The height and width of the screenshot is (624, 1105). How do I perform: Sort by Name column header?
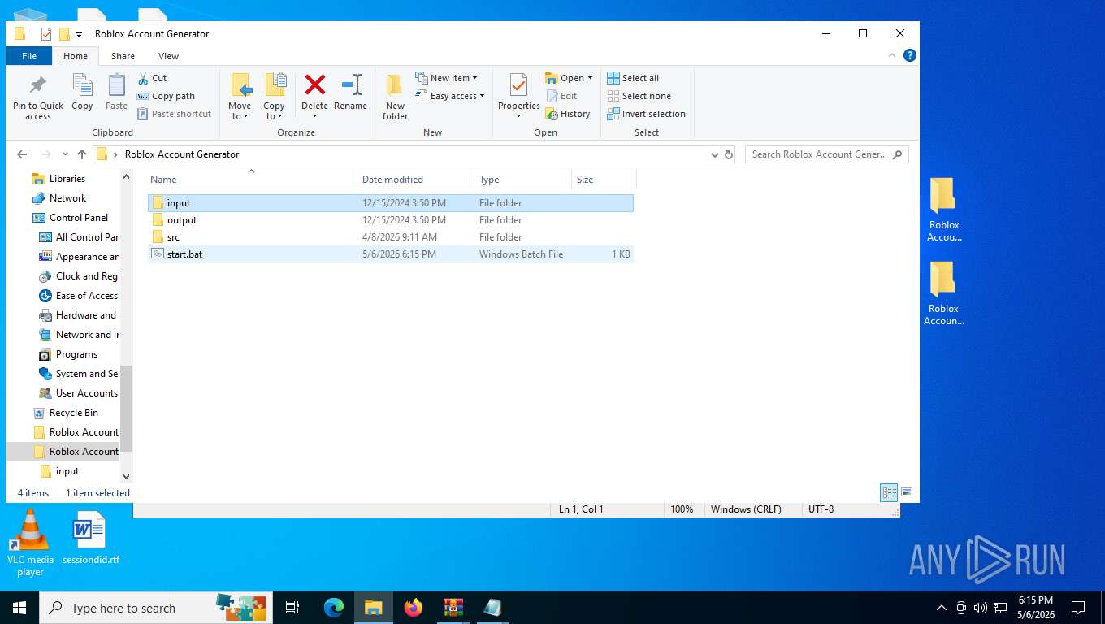click(x=252, y=180)
